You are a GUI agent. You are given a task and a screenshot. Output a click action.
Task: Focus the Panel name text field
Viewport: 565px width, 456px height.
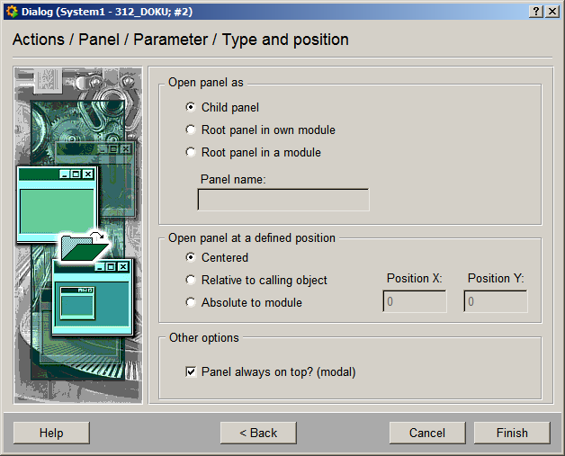(x=282, y=200)
